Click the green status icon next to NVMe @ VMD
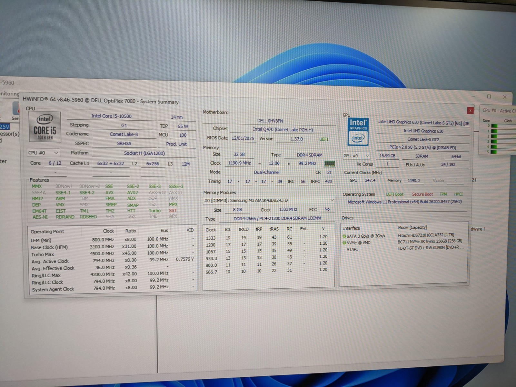This screenshot has width=516, height=387. point(344,243)
